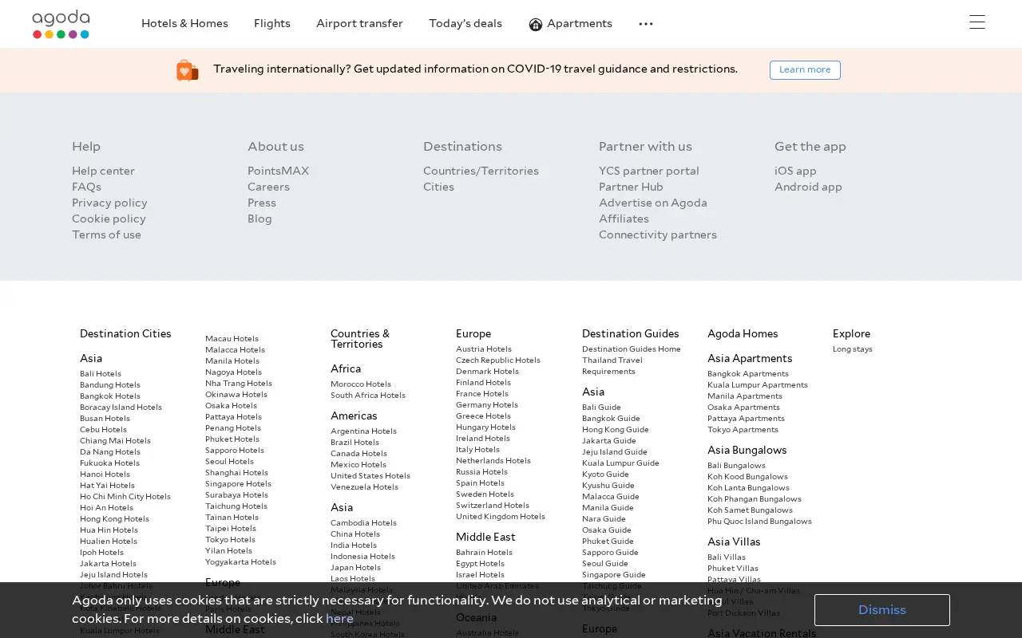Open YCS partner portal
The height and width of the screenshot is (638, 1022).
(649, 171)
